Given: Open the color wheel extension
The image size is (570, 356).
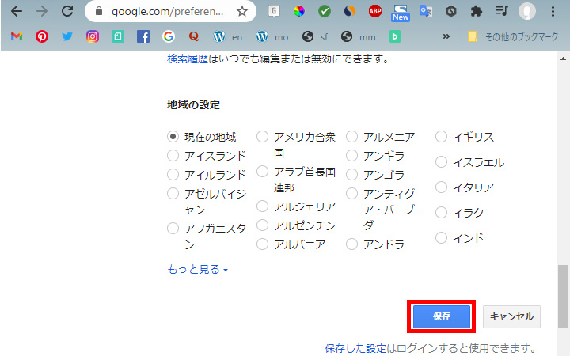Looking at the screenshot, I should click(x=298, y=11).
